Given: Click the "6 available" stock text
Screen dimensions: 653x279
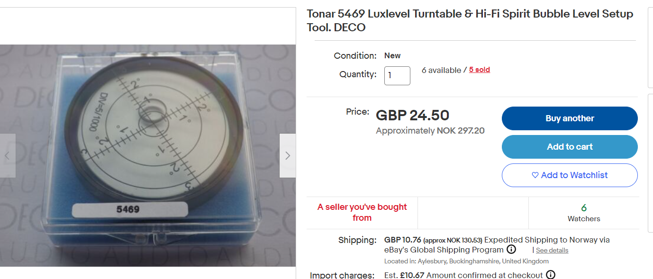Looking at the screenshot, I should (441, 70).
